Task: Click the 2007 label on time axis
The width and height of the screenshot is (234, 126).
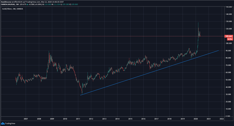Action: tap(26, 119)
